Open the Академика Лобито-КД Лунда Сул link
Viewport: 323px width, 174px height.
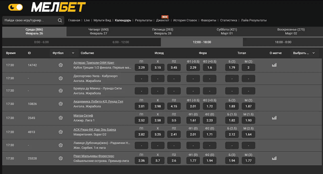click(98, 101)
